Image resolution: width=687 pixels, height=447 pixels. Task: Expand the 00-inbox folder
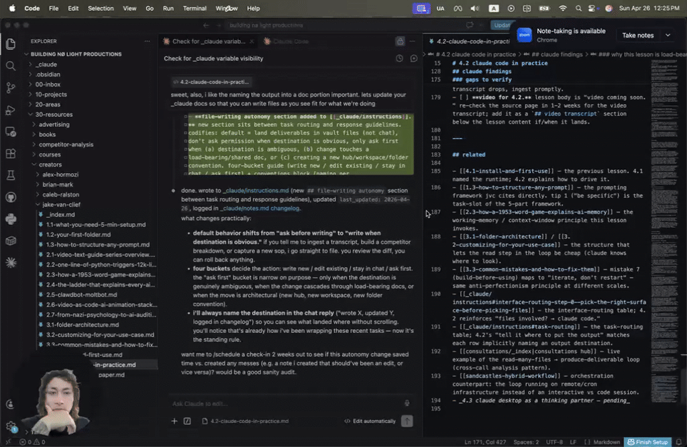(x=48, y=84)
